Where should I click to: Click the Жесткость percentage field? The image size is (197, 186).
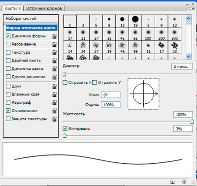click(x=183, y=115)
